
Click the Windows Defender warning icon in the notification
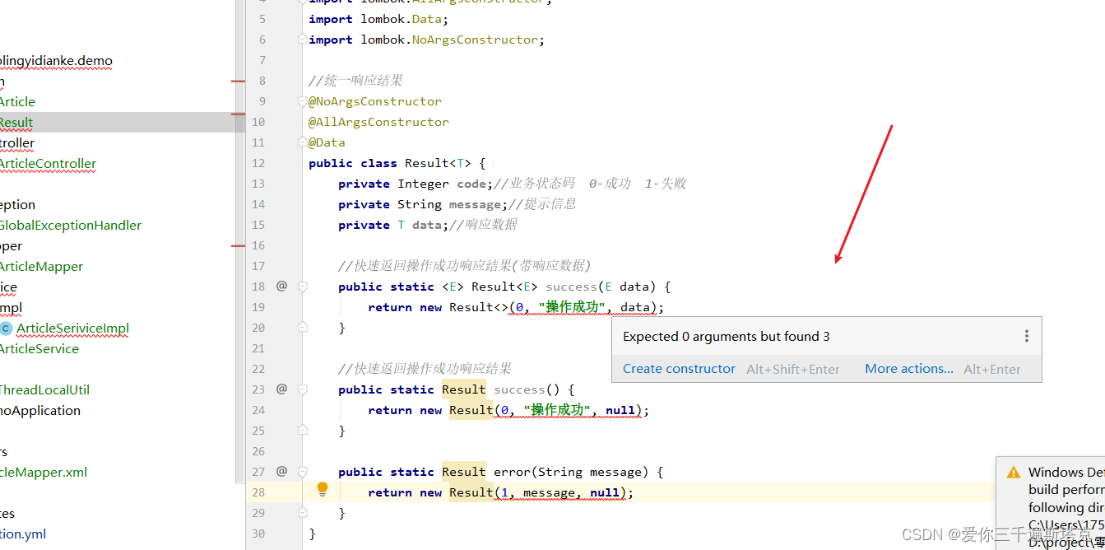click(1012, 471)
